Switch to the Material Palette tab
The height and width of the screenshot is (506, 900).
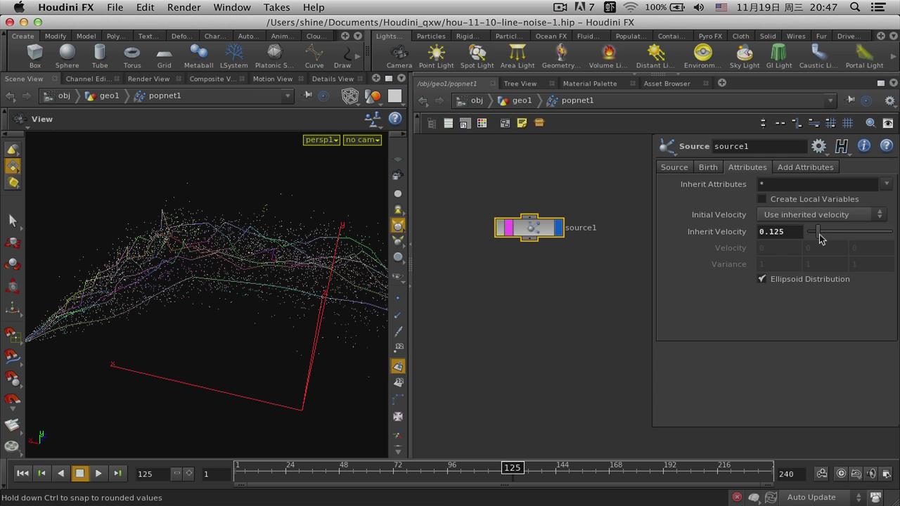tap(589, 83)
